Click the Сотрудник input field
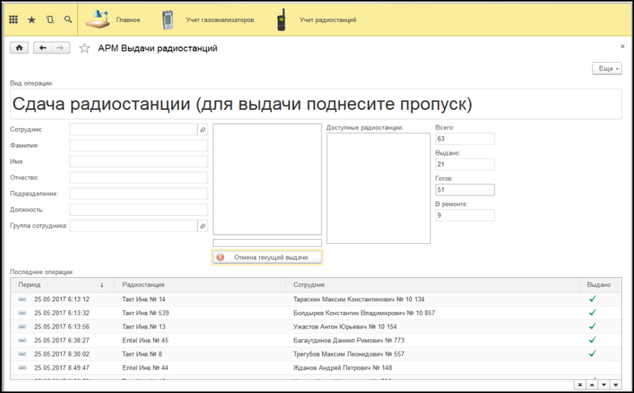 pos(133,129)
